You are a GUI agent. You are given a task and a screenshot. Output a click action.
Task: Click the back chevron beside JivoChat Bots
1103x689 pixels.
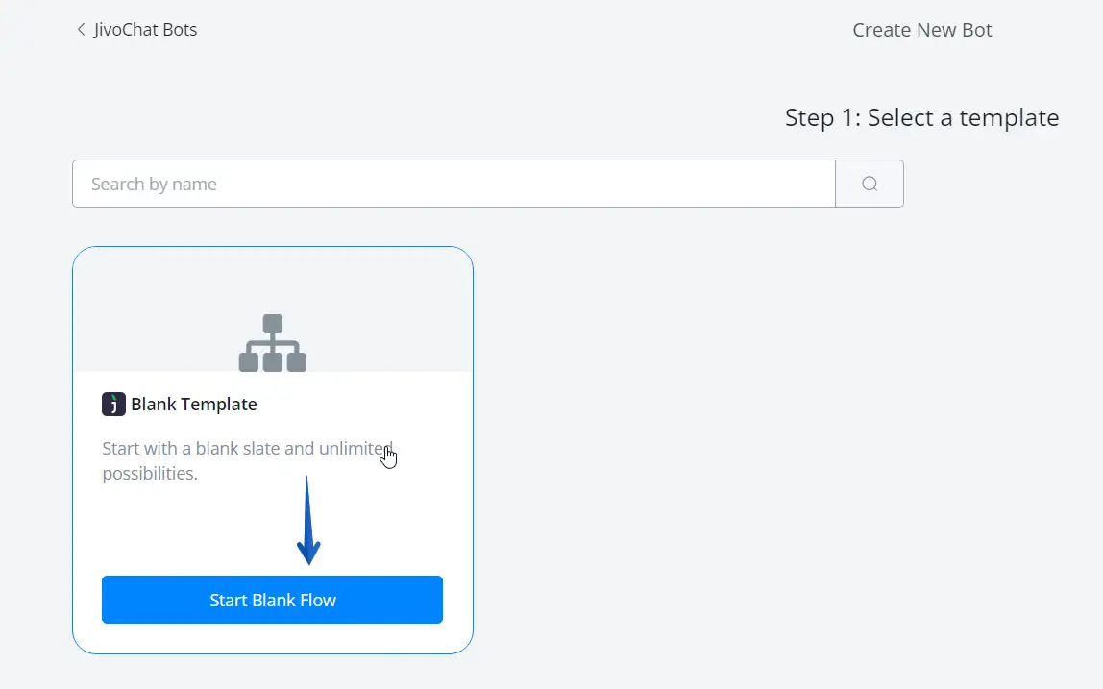(x=81, y=30)
